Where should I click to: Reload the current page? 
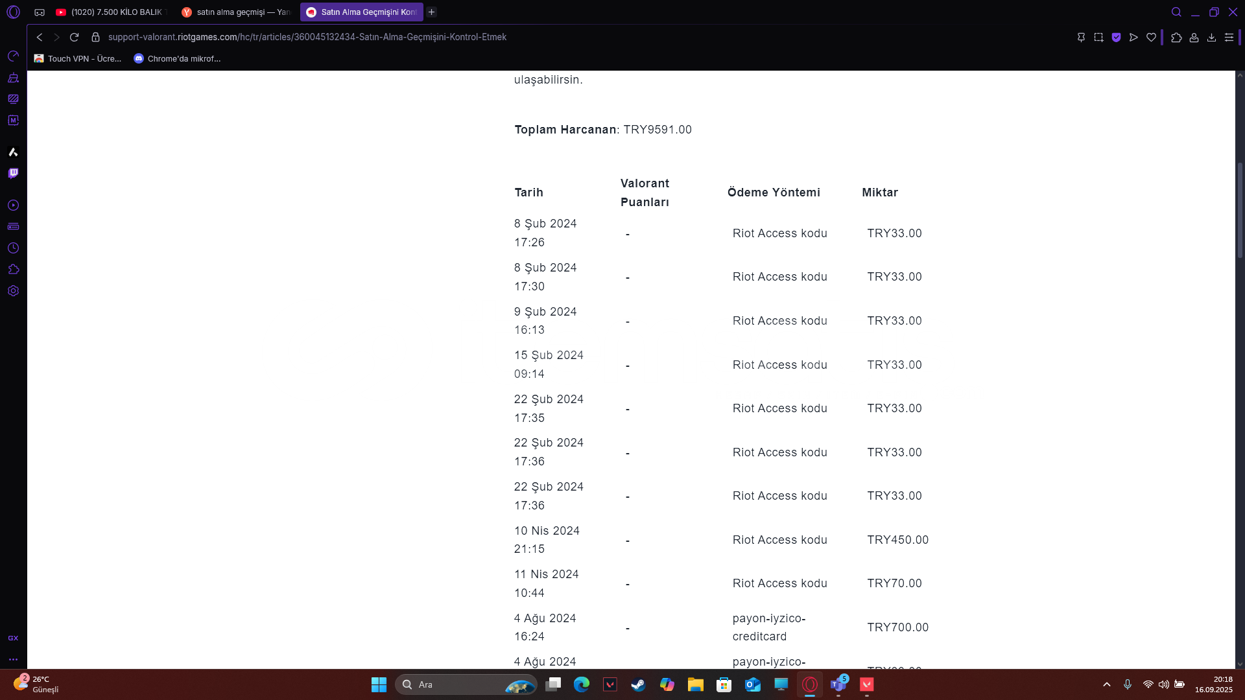pyautogui.click(x=75, y=38)
